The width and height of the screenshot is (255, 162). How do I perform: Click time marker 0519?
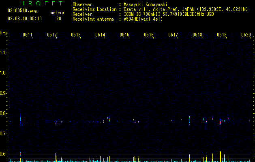click(222, 34)
